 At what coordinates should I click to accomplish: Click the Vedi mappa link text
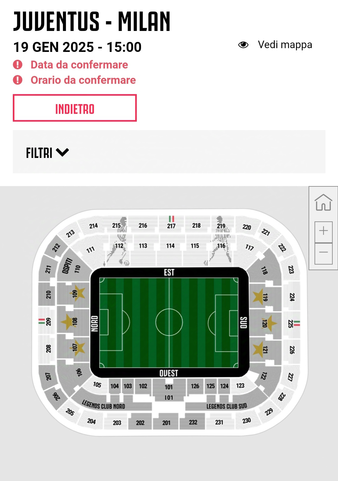click(x=285, y=45)
